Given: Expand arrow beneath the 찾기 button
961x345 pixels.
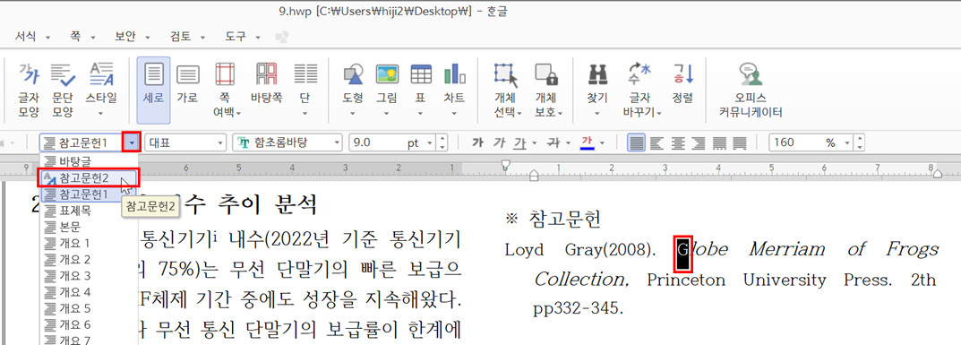Looking at the screenshot, I should pos(597,114).
